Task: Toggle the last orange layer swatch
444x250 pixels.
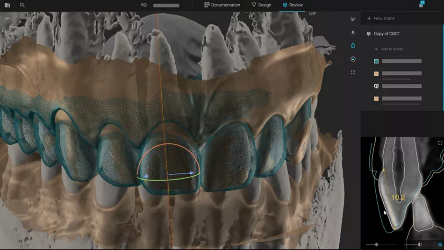Action: tap(376, 99)
